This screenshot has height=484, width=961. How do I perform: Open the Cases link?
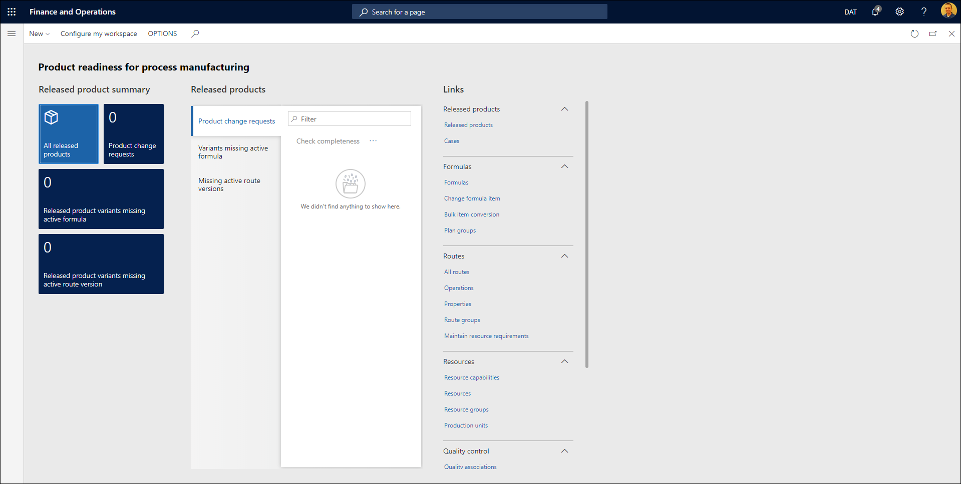point(452,141)
